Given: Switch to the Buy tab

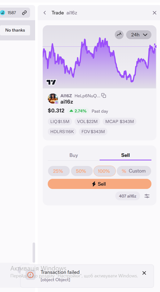Looking at the screenshot, I should (x=74, y=155).
